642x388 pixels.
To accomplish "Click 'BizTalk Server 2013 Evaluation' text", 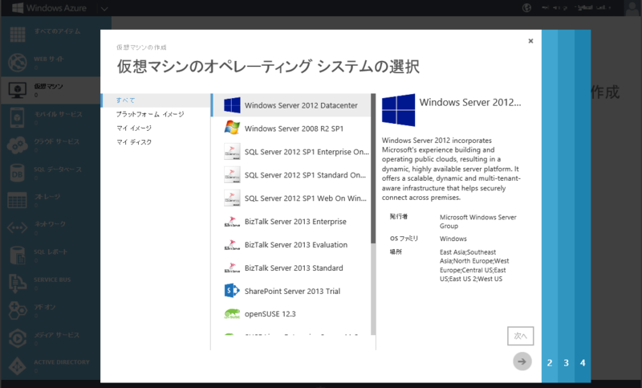I will 296,245.
